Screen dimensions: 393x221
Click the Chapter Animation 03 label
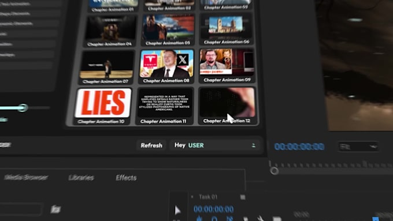[226, 8]
